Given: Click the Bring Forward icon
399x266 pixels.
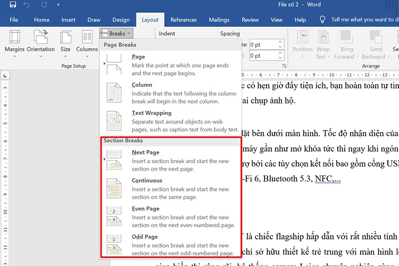Looking at the screenshot, I should coord(346,37).
